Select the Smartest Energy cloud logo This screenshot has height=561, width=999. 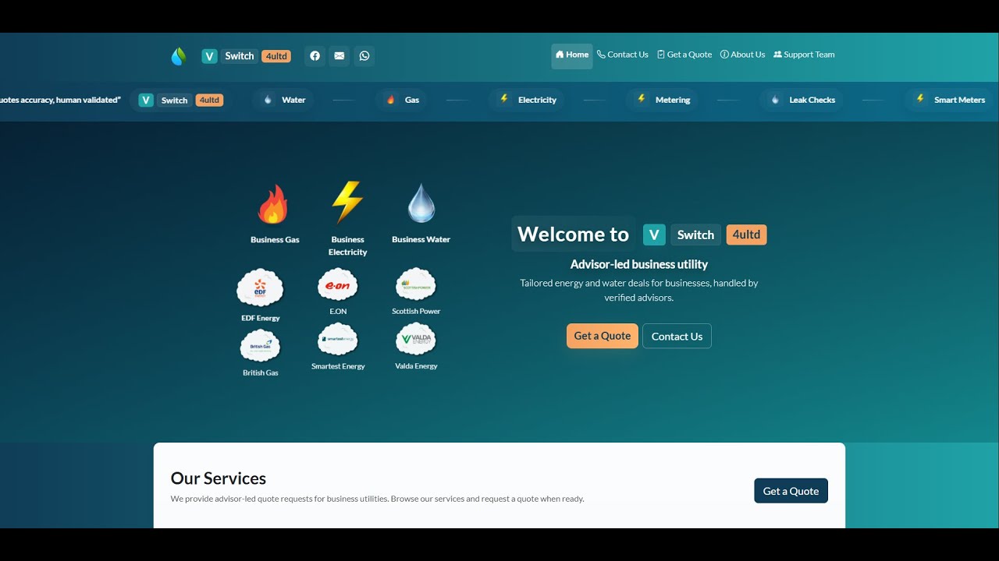pos(338,340)
